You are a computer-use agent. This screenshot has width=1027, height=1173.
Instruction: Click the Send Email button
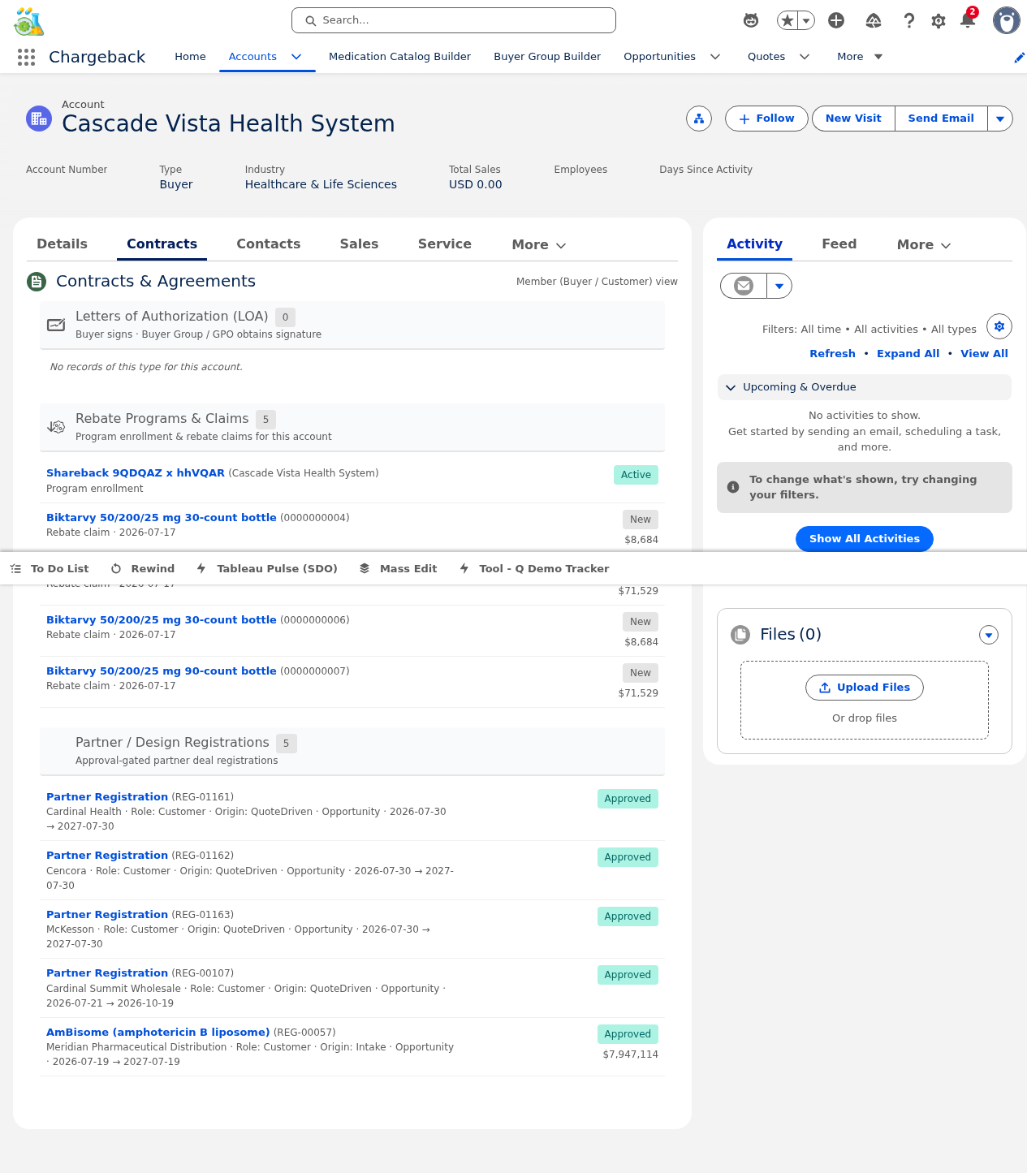941,119
